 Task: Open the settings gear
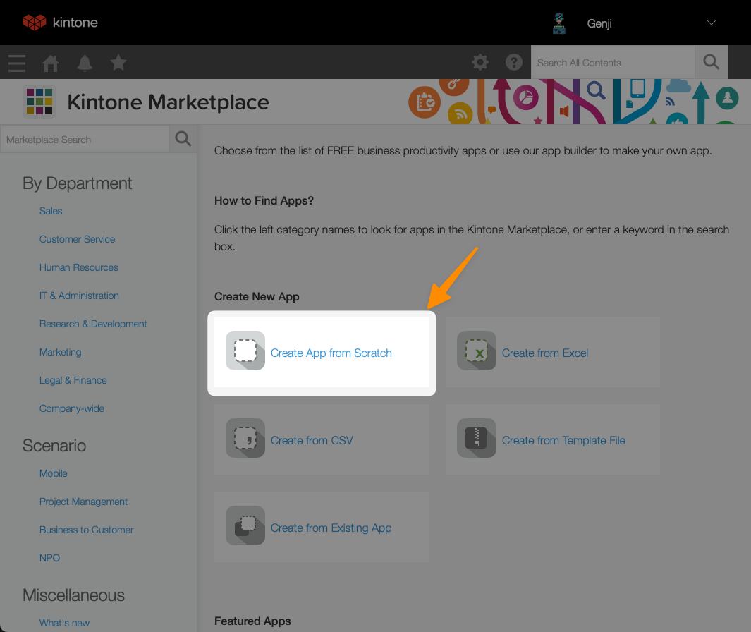click(480, 62)
